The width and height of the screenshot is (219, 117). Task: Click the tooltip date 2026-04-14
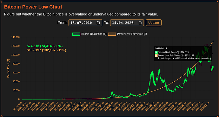[x=161, y=49]
